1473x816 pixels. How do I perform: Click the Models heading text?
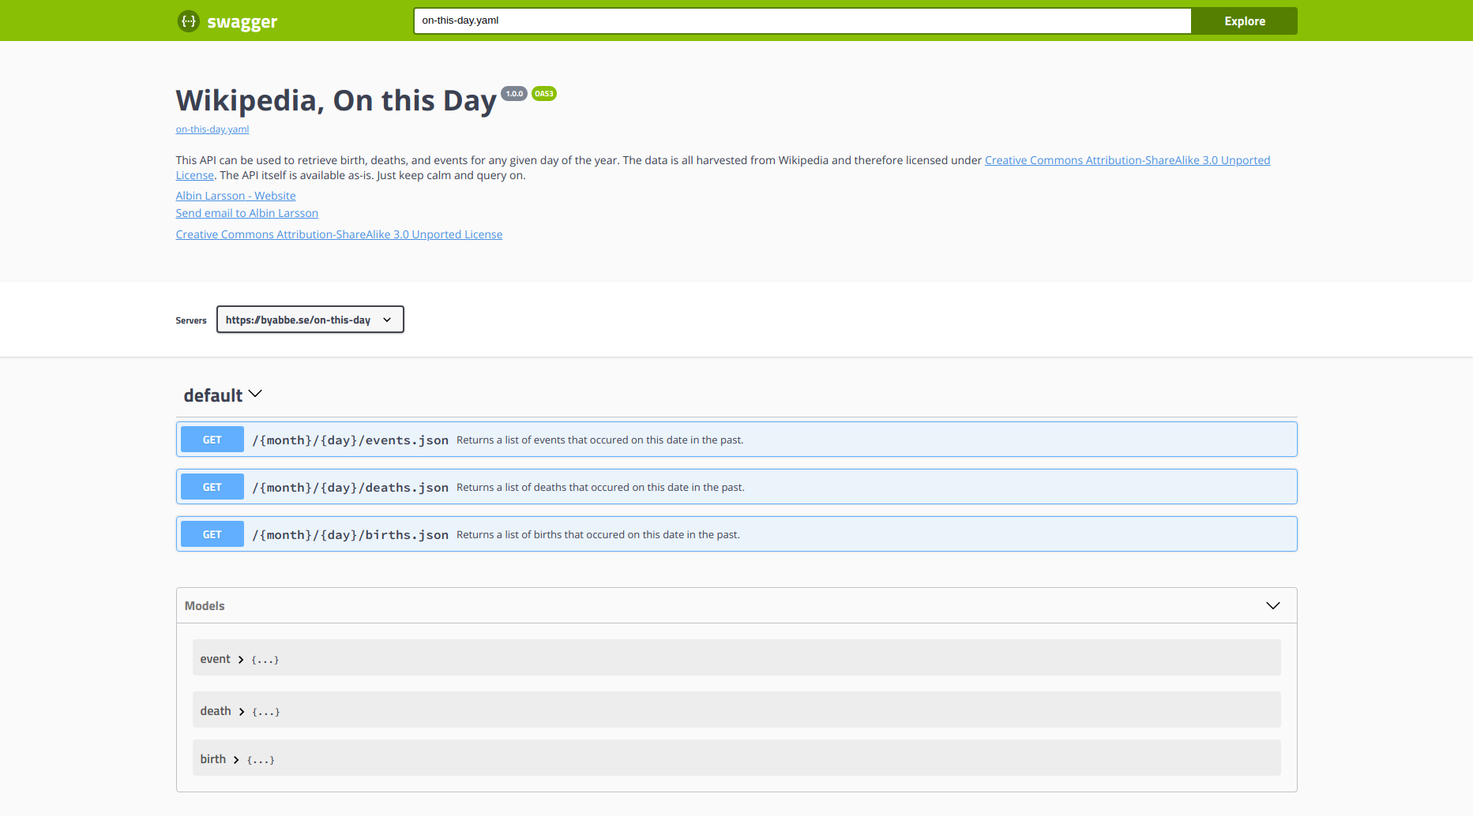click(205, 606)
